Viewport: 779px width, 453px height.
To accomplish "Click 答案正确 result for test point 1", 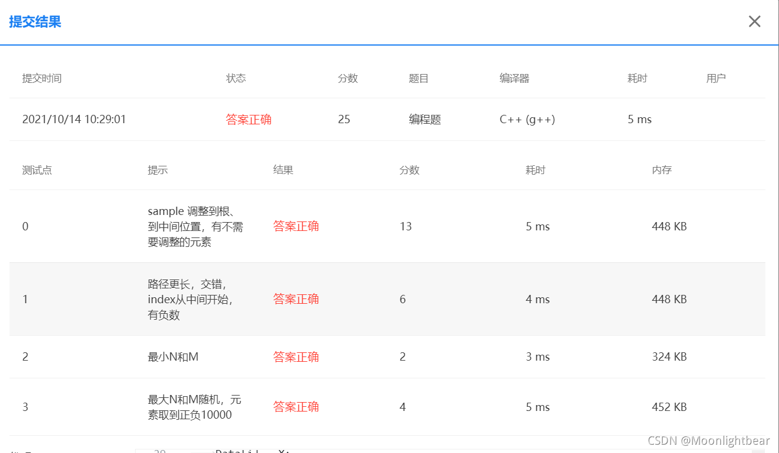I will 296,299.
